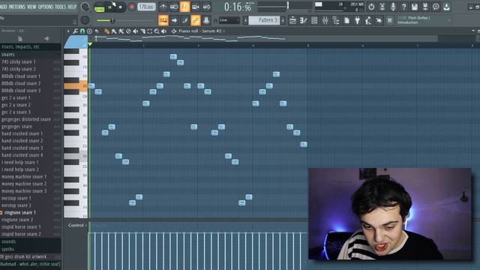
Task: Collapse the 'snares' folder in browser
Action: point(30,55)
